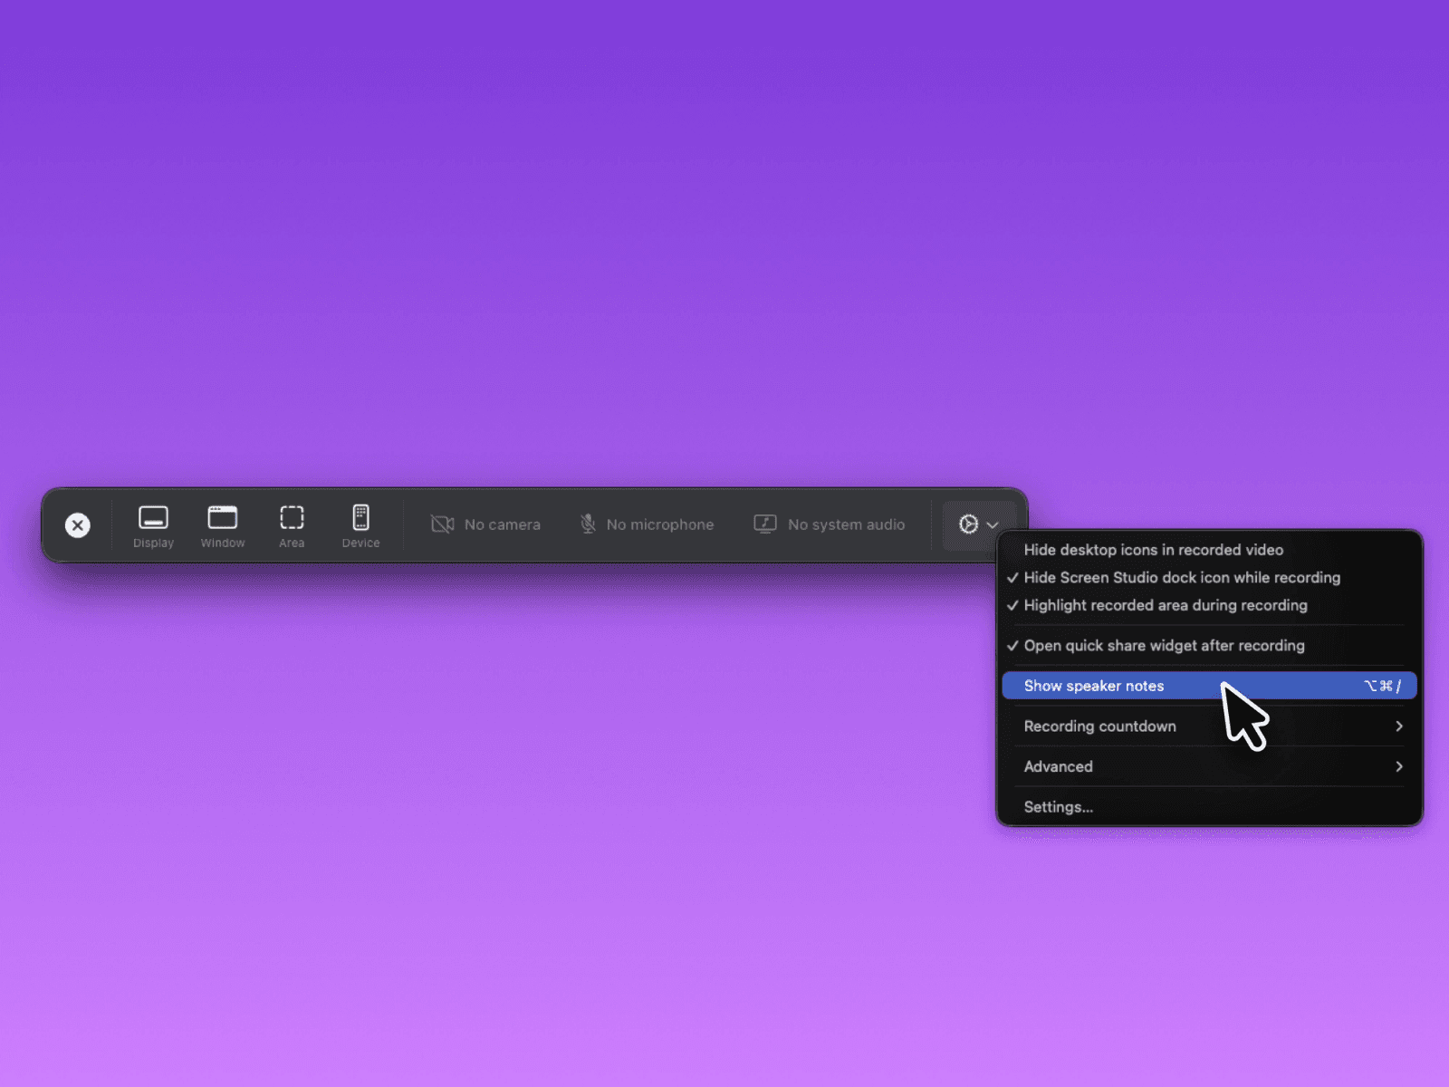Uncheck Hide Screen Studio dock icon while recording
Viewport: 1449px width, 1087px height.
1181,578
